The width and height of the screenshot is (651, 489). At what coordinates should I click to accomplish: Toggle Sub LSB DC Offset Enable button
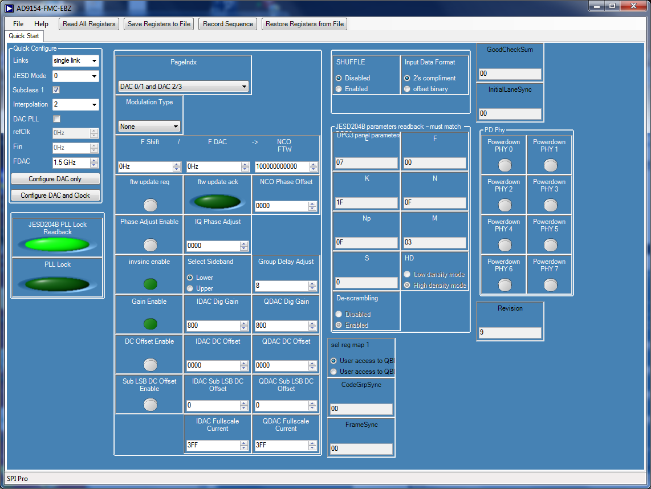tap(150, 404)
